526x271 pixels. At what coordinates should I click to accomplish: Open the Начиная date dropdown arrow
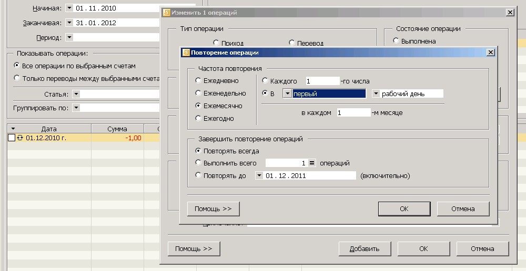click(x=69, y=8)
